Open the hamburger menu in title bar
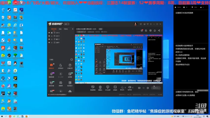Screen dimensions: 210x118 pos(151,24)
